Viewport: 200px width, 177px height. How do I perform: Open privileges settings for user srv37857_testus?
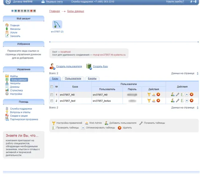(x=149, y=101)
